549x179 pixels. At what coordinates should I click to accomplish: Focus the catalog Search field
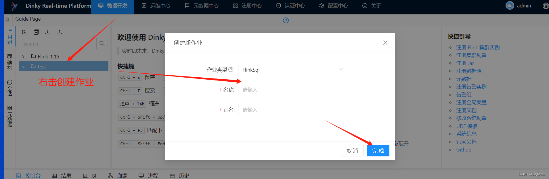click(58, 44)
